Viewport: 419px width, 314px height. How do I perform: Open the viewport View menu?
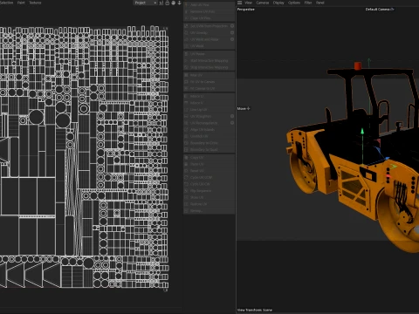248,3
